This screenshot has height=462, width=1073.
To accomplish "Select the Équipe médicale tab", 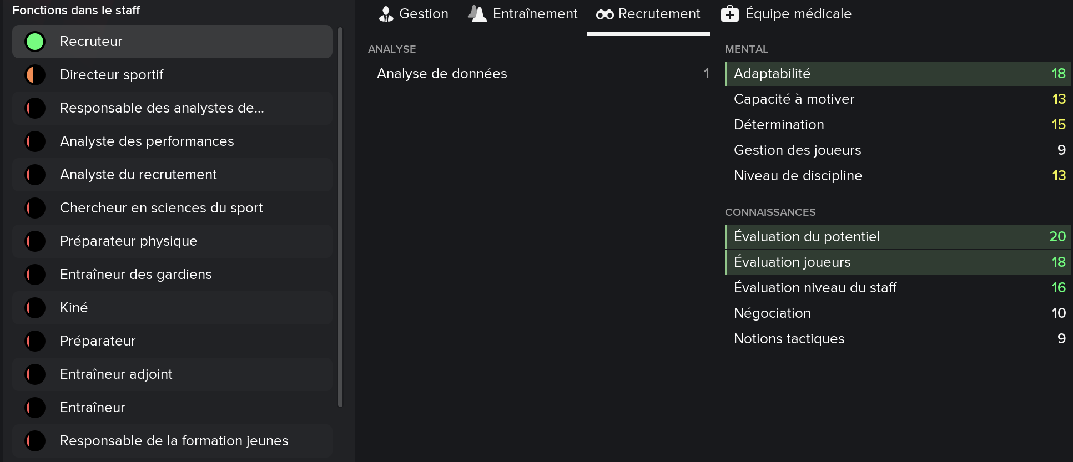I will pyautogui.click(x=786, y=14).
